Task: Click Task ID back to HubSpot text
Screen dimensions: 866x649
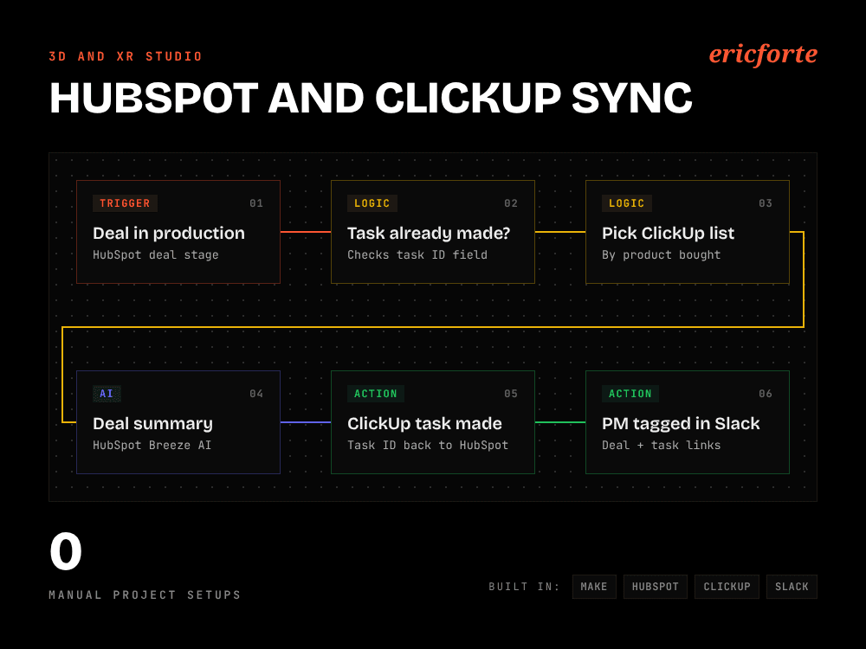Action: (428, 445)
